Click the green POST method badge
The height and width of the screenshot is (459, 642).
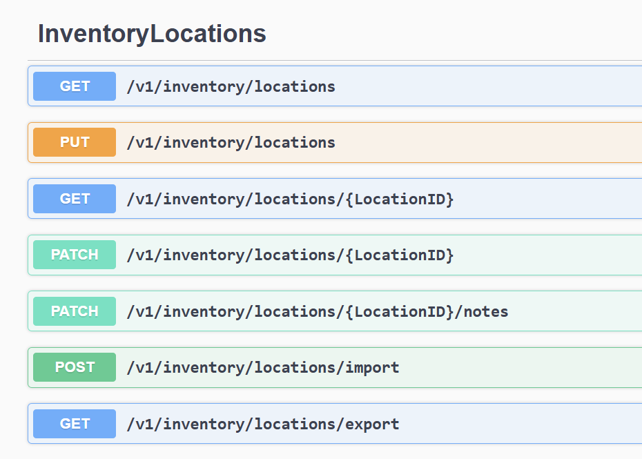tap(75, 367)
